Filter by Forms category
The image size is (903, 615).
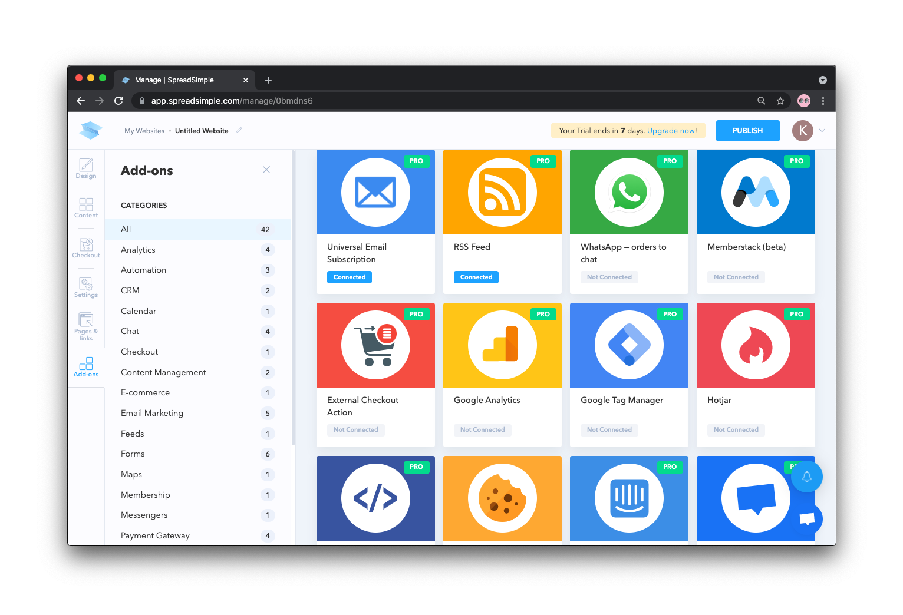coord(197,454)
